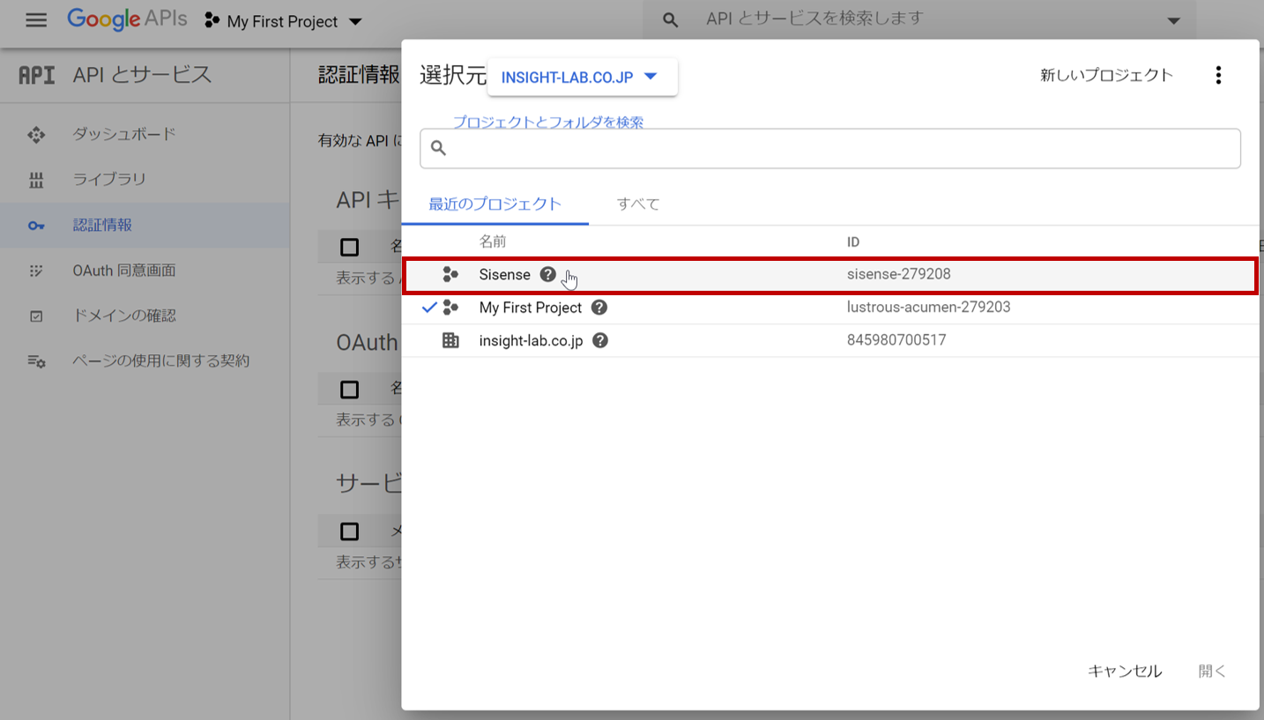The width and height of the screenshot is (1264, 720).
Task: Expand the top search bar dropdown arrow
Action: (x=1173, y=21)
